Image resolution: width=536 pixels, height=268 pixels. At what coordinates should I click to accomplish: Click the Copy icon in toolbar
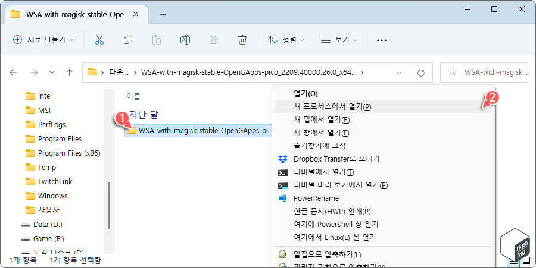[128, 40]
